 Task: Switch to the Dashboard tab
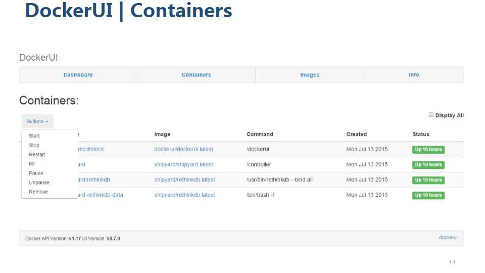click(x=78, y=75)
